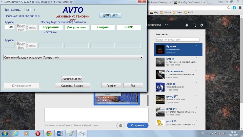Click the Поиск пользователя search field

[x=177, y=40]
